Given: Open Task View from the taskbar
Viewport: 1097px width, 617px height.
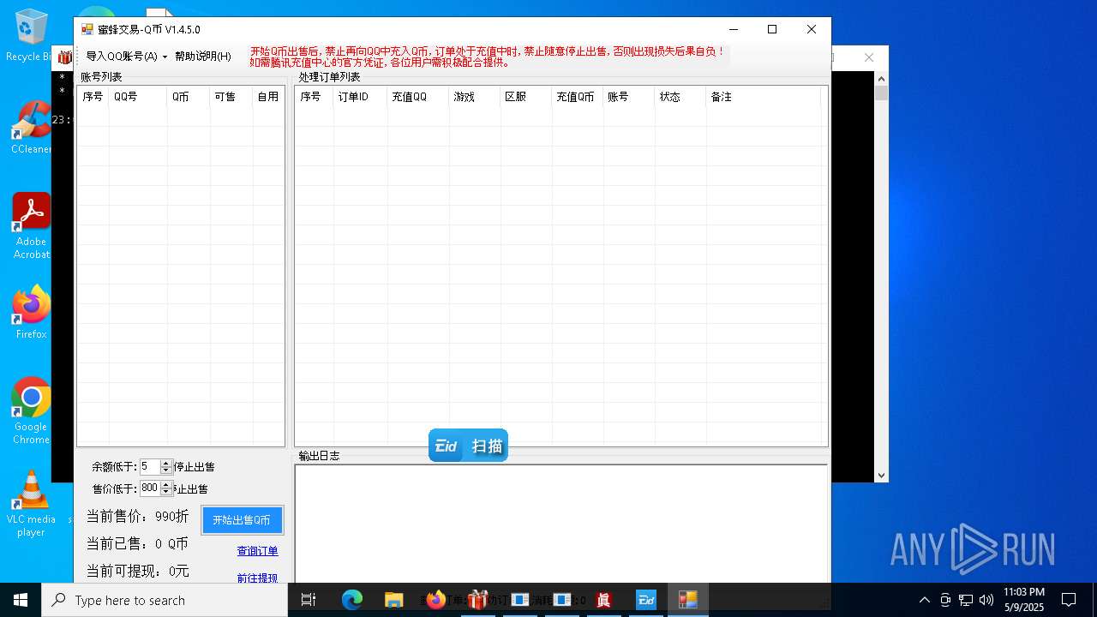Looking at the screenshot, I should (x=309, y=600).
